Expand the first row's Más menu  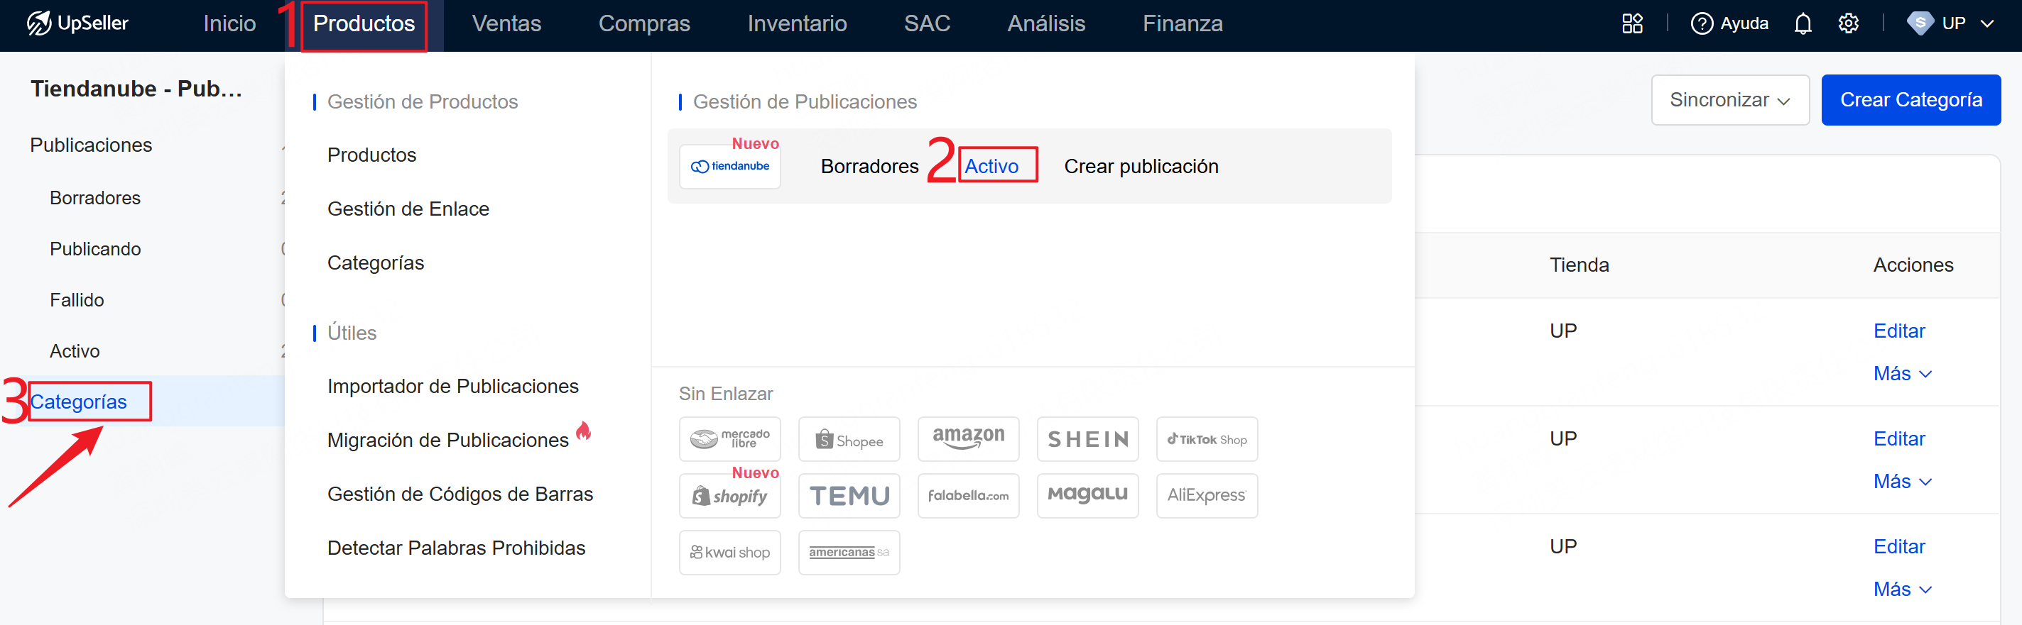coord(1901,373)
